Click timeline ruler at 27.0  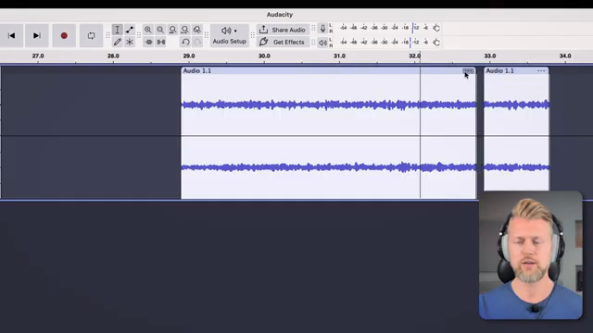38,55
